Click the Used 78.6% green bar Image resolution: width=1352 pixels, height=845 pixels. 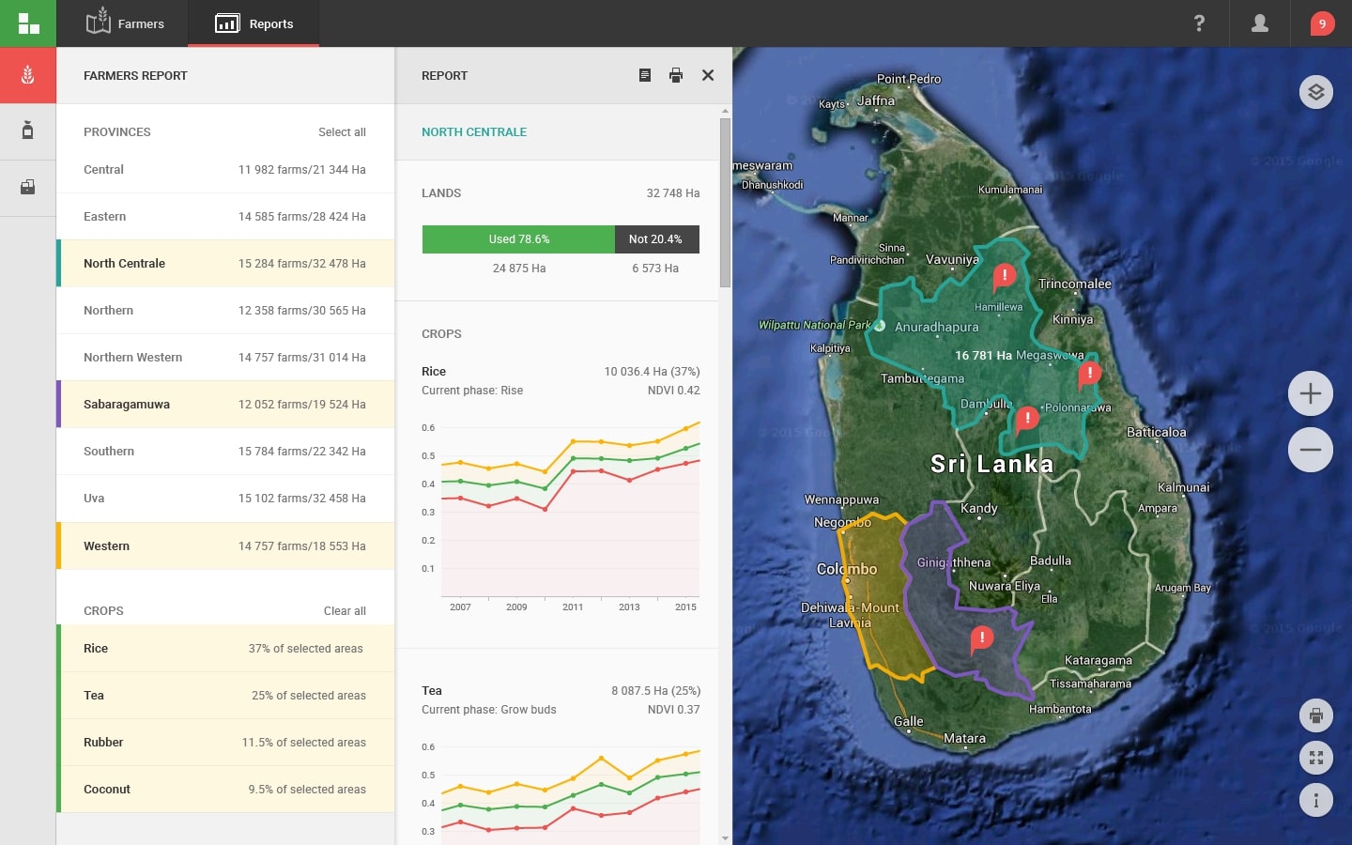click(x=518, y=239)
